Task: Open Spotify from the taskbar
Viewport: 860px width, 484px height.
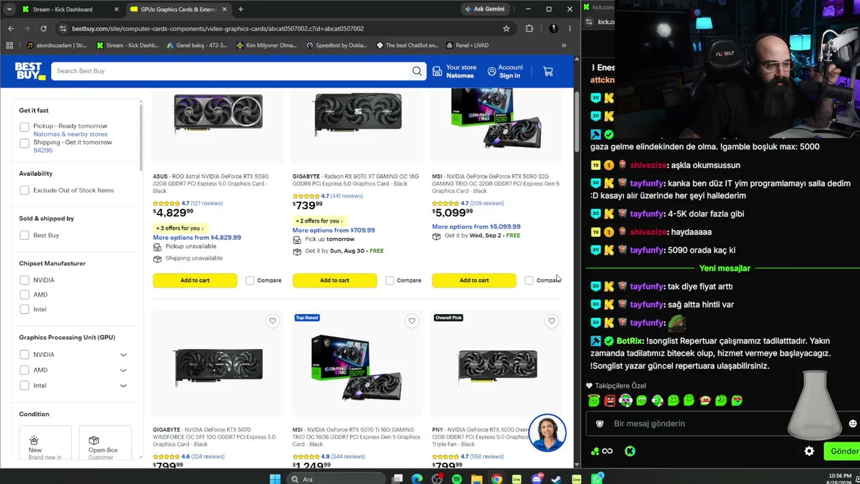Action: pos(457,479)
